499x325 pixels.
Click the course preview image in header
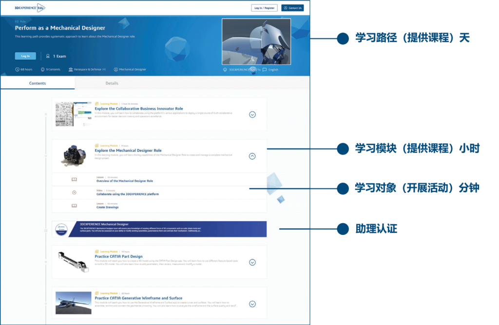pos(256,42)
